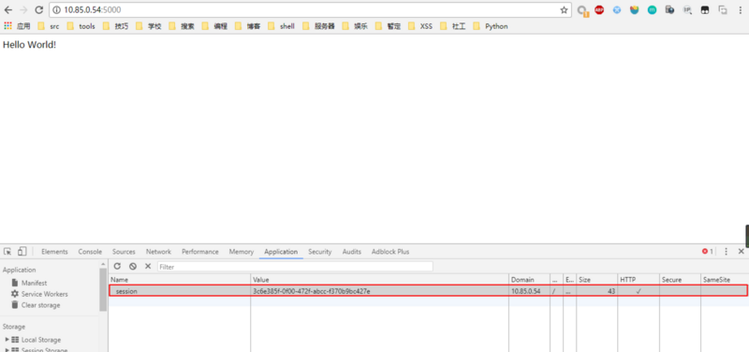749x352 pixels.
Task: Open the 搜索 bookmarks folder
Action: pos(182,26)
